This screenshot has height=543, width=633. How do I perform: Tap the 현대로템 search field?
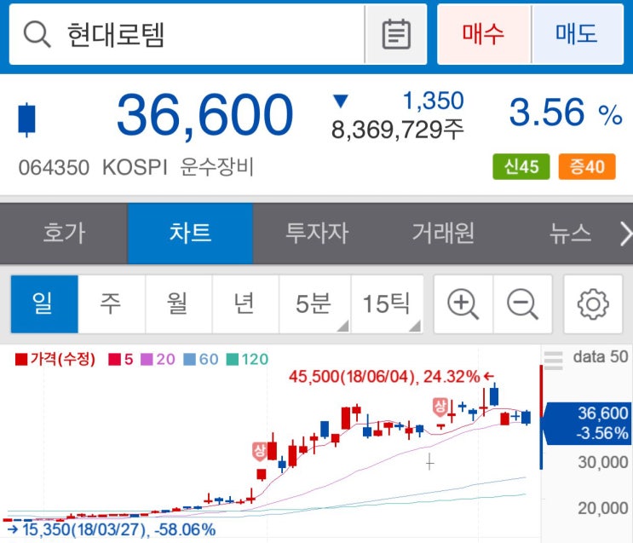click(187, 34)
